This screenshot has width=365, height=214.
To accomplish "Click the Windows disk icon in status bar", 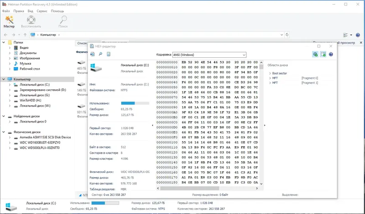I will click(x=11, y=206).
